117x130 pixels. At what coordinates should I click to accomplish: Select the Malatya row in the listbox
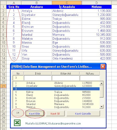tap(56, 107)
